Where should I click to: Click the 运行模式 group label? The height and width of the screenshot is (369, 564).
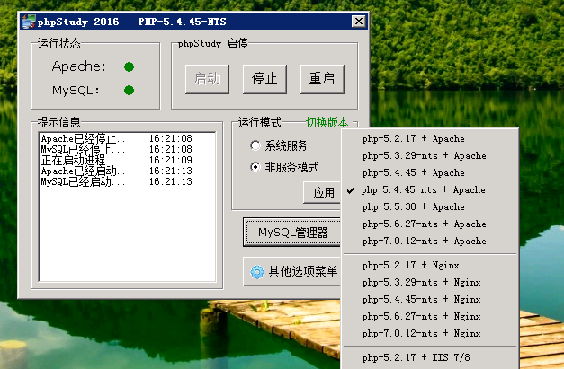259,122
